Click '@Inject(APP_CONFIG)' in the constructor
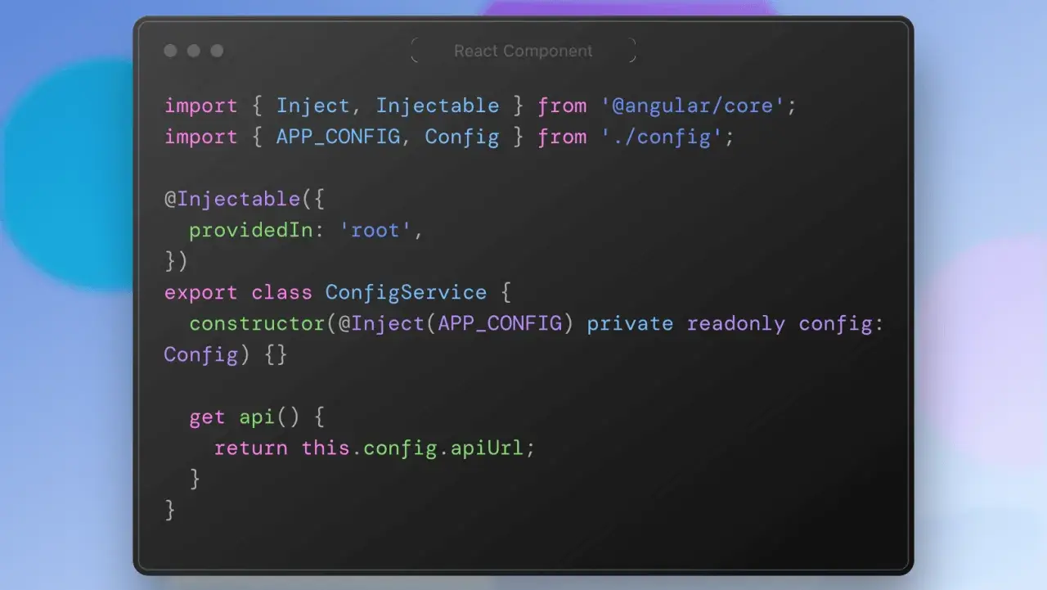 pos(456,324)
